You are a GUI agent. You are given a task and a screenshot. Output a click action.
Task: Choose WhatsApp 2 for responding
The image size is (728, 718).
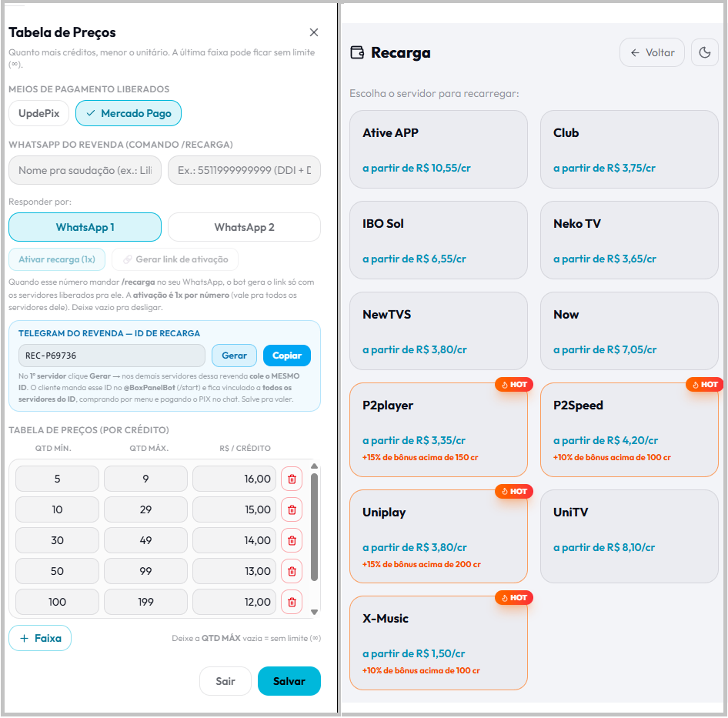244,227
